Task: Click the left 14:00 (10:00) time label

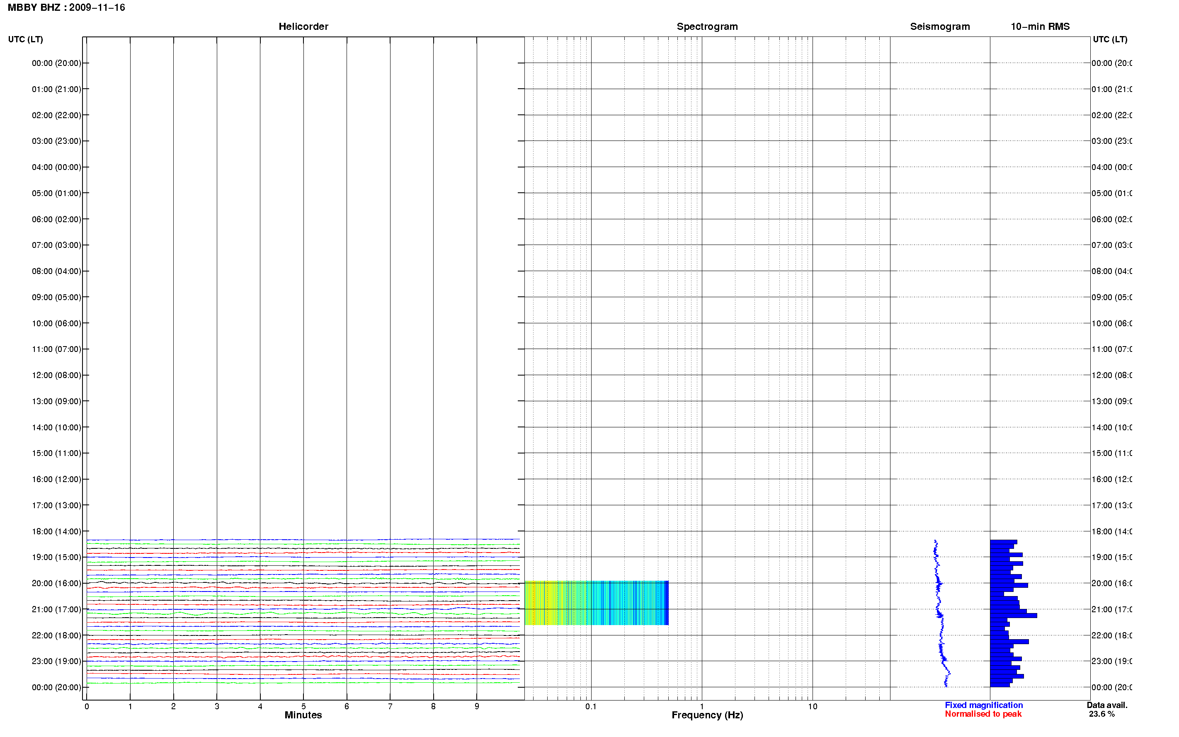Action: tap(56, 427)
